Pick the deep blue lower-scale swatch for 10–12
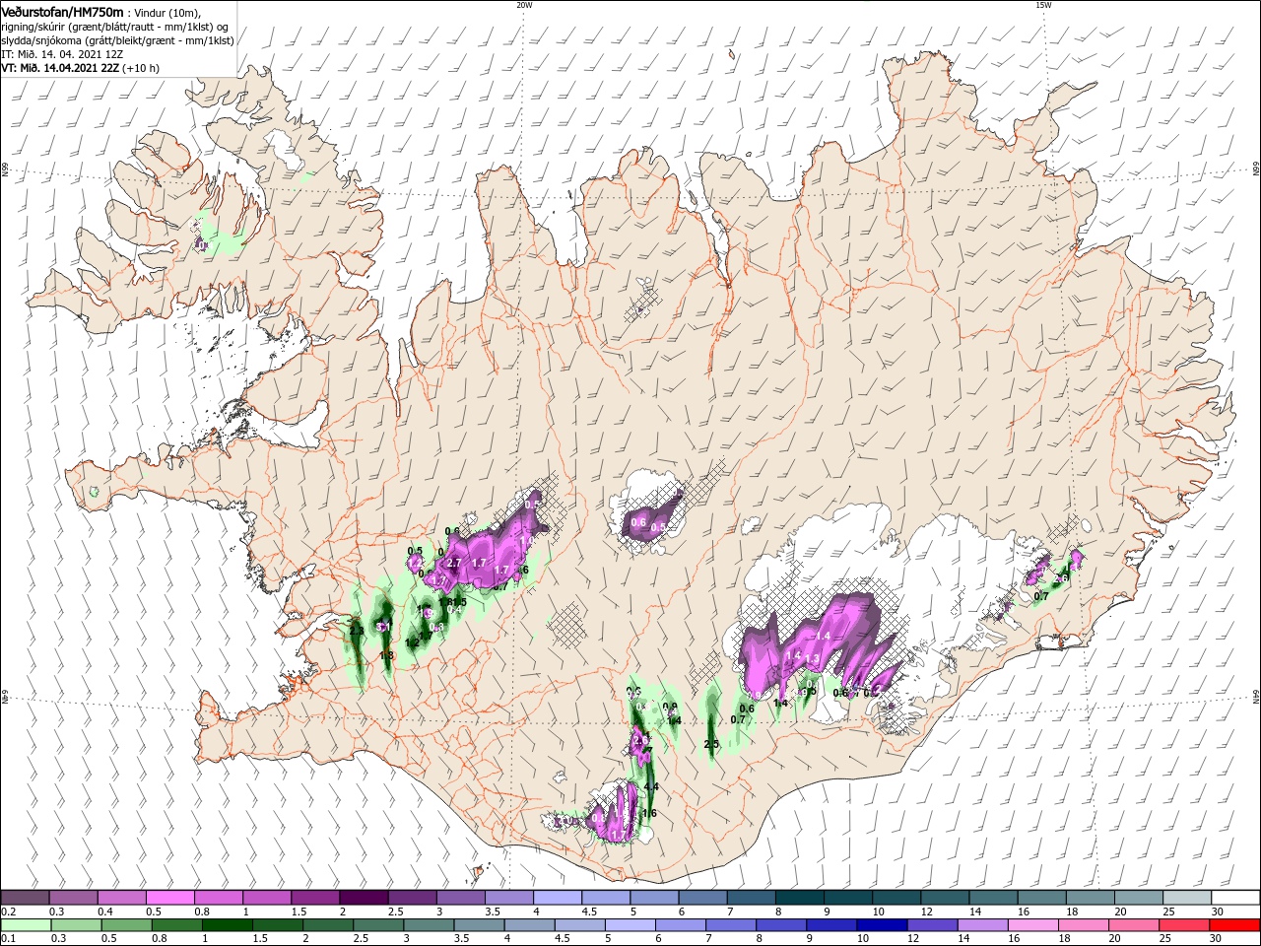Screen dimensions: 1261x946 (881, 925)
